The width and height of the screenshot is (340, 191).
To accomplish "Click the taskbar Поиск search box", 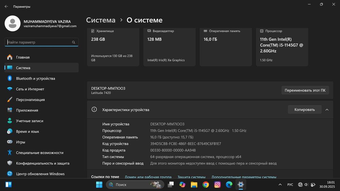I will pos(135,185).
